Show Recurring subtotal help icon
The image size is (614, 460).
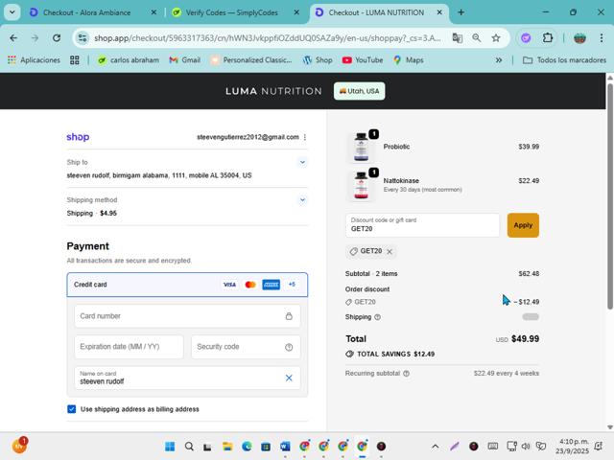point(407,374)
